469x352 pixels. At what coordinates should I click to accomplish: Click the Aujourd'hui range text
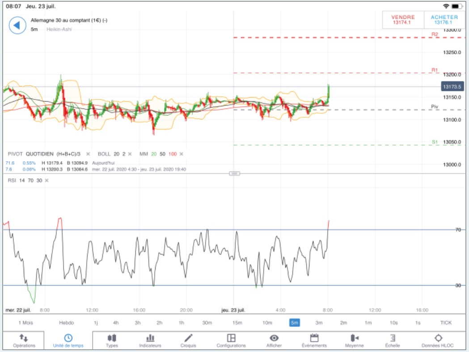point(103,163)
